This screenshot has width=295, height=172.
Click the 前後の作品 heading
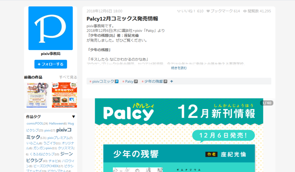click(33, 77)
